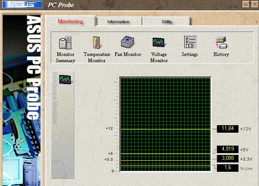
Task: Open the History icon
Action: (x=221, y=42)
